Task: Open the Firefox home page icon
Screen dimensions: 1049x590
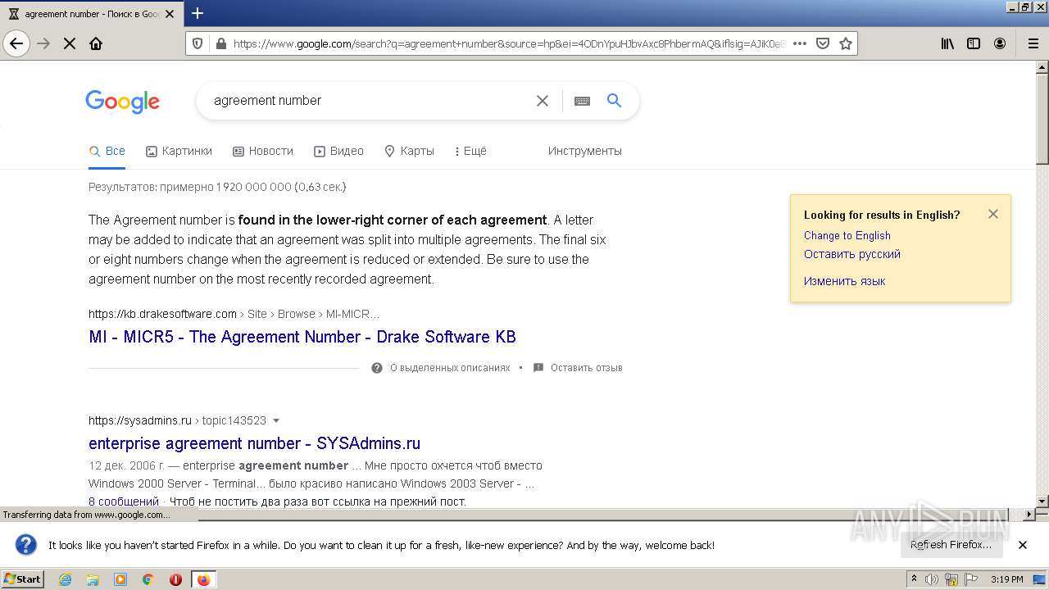Action: [96, 43]
